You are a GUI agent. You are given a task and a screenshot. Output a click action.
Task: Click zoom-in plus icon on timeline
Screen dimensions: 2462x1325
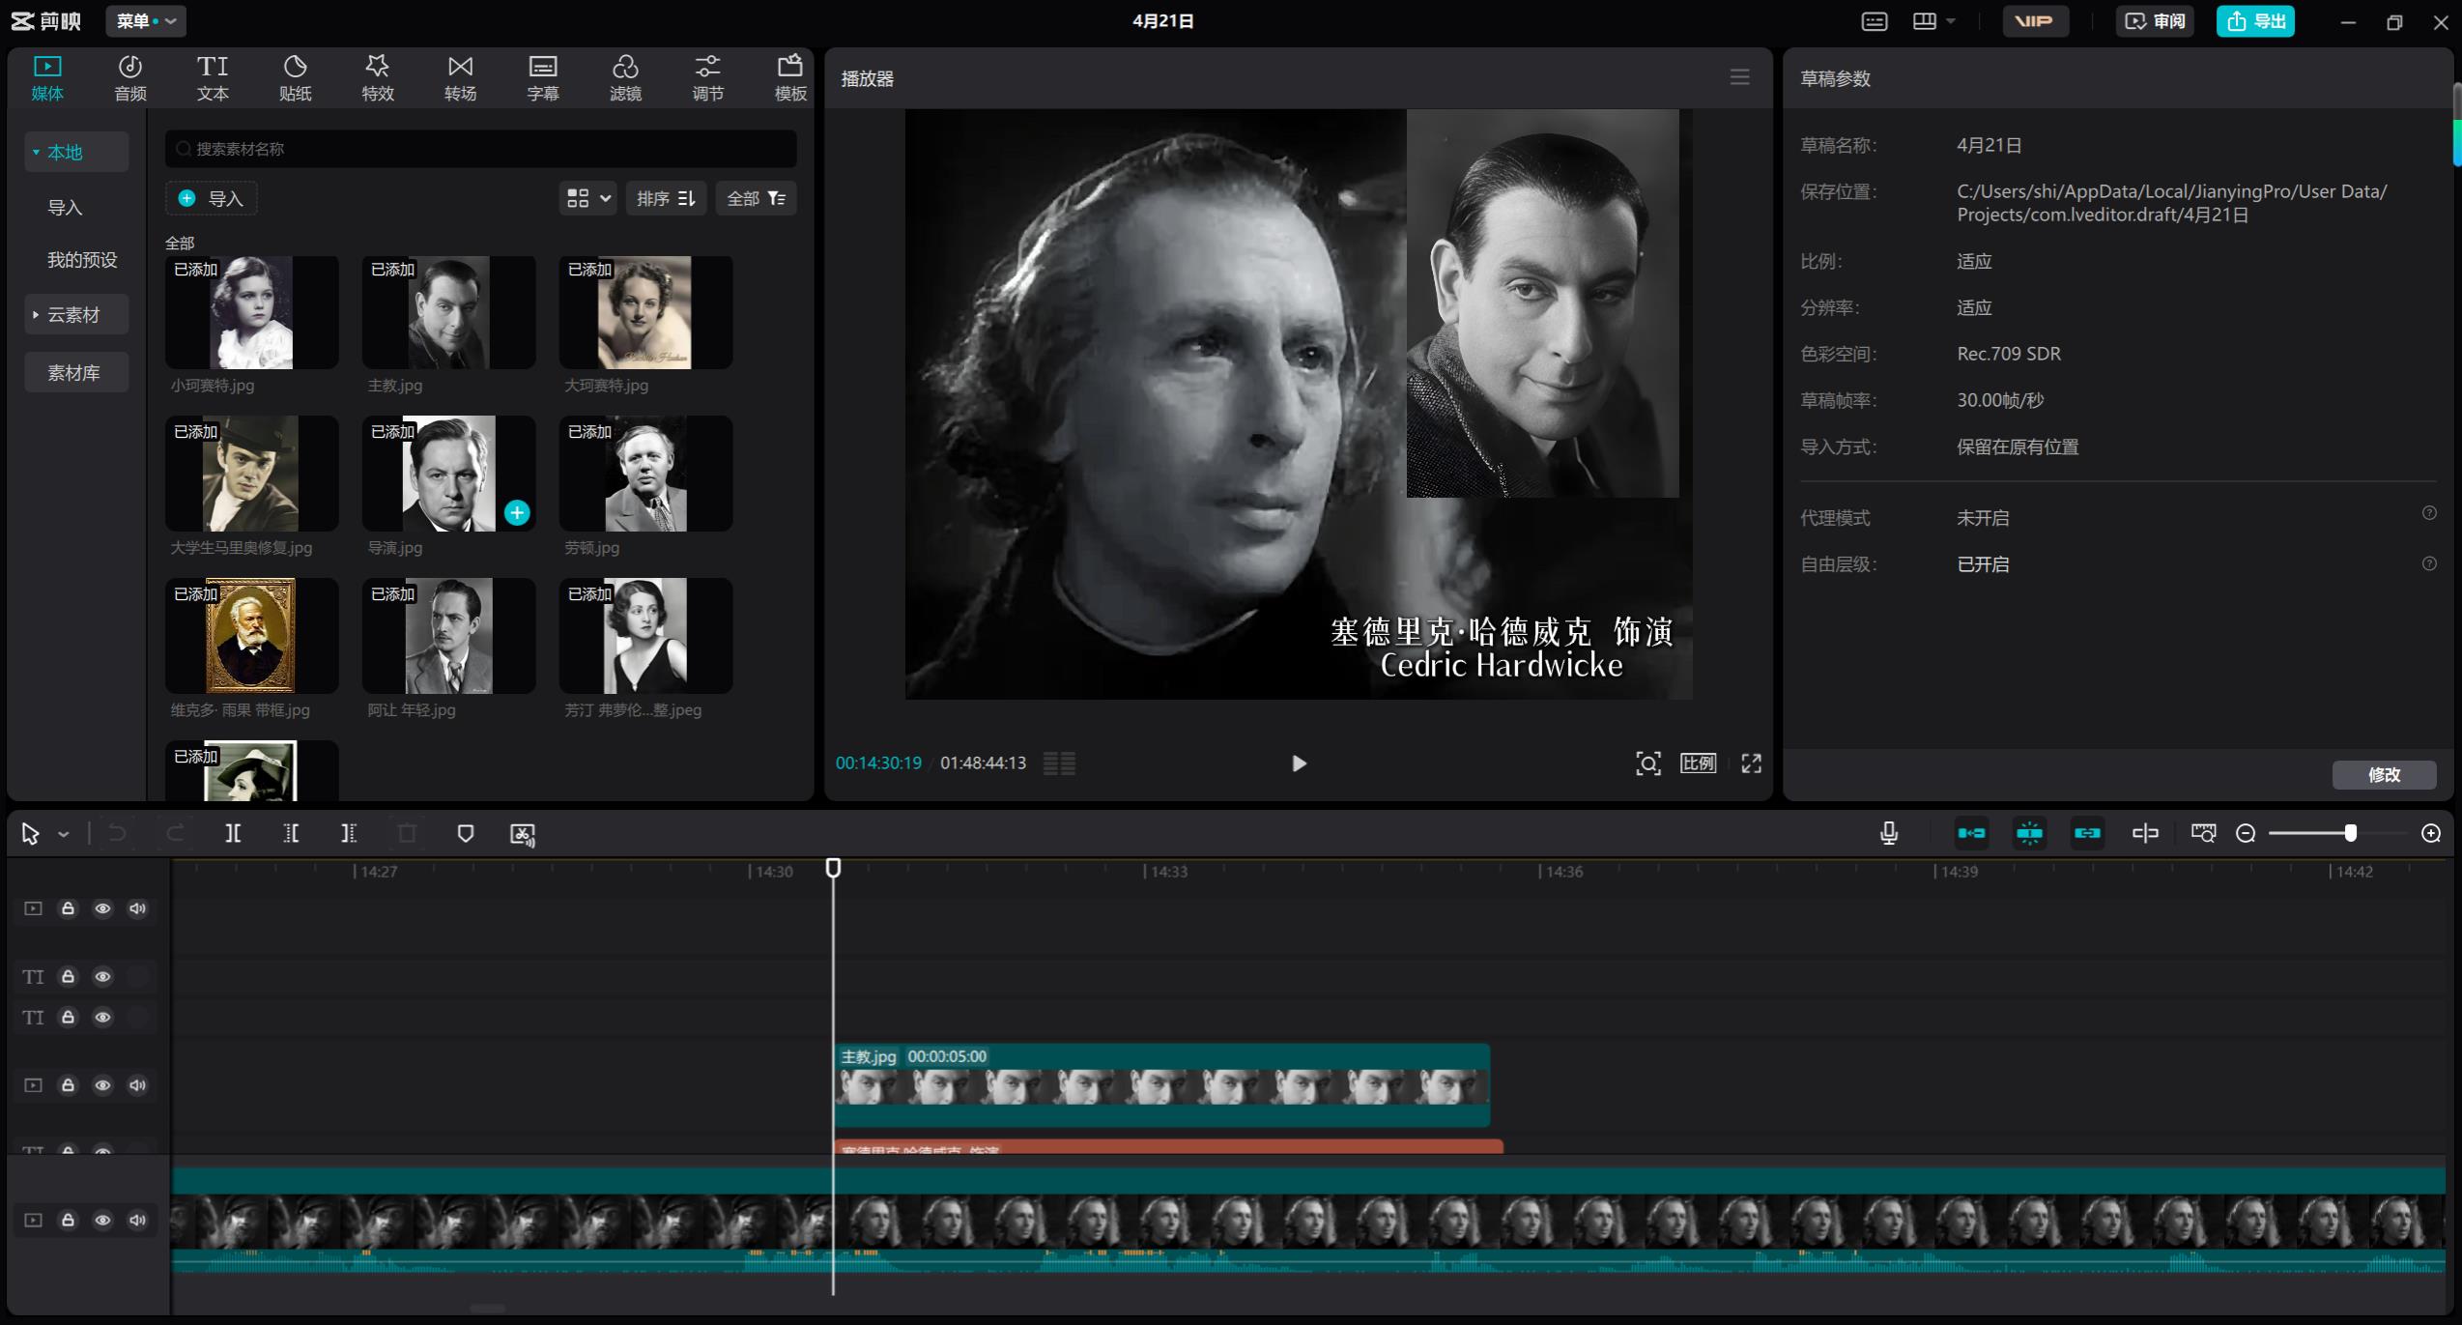coord(2431,833)
